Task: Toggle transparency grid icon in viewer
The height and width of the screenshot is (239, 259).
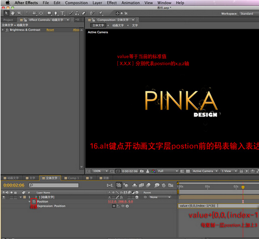Action: (x=188, y=171)
